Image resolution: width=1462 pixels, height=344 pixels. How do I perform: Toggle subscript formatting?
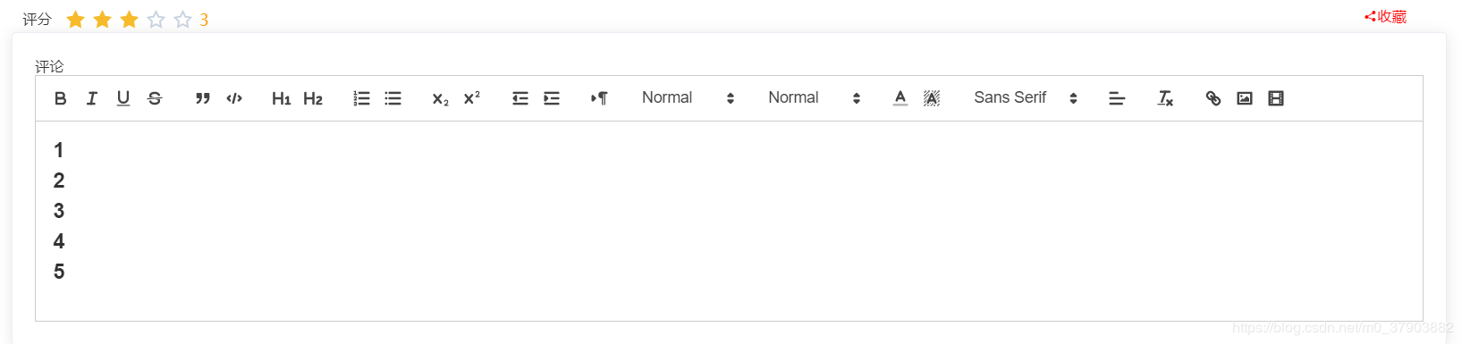point(441,98)
